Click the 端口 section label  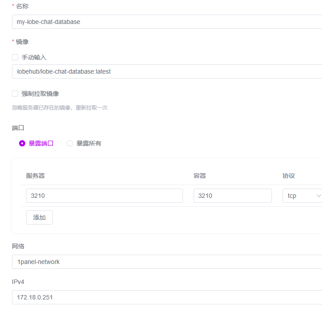tap(18, 128)
